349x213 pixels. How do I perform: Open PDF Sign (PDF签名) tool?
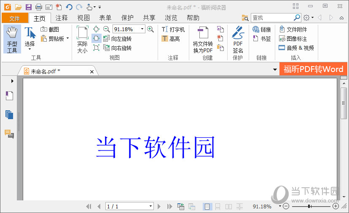pyautogui.click(x=238, y=40)
